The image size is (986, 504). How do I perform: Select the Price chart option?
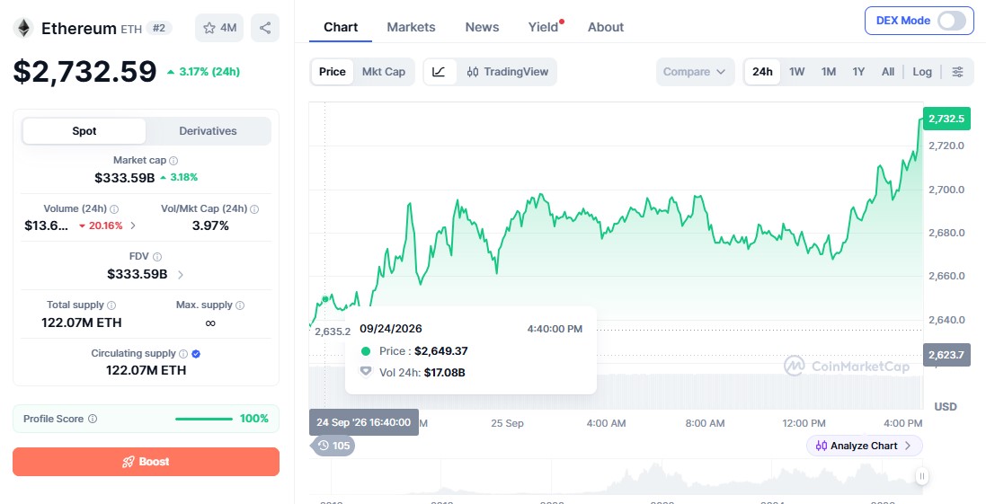tap(332, 72)
